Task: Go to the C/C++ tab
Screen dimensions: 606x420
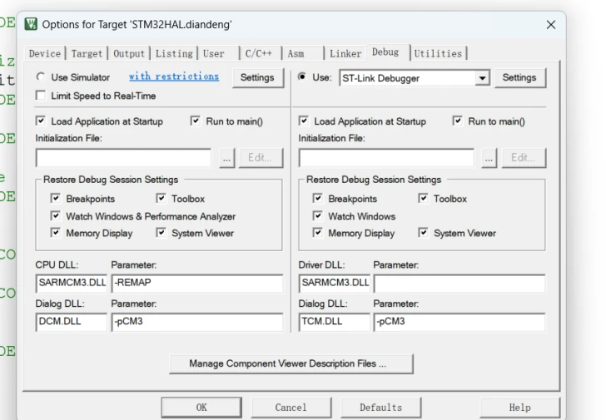Action: point(259,54)
